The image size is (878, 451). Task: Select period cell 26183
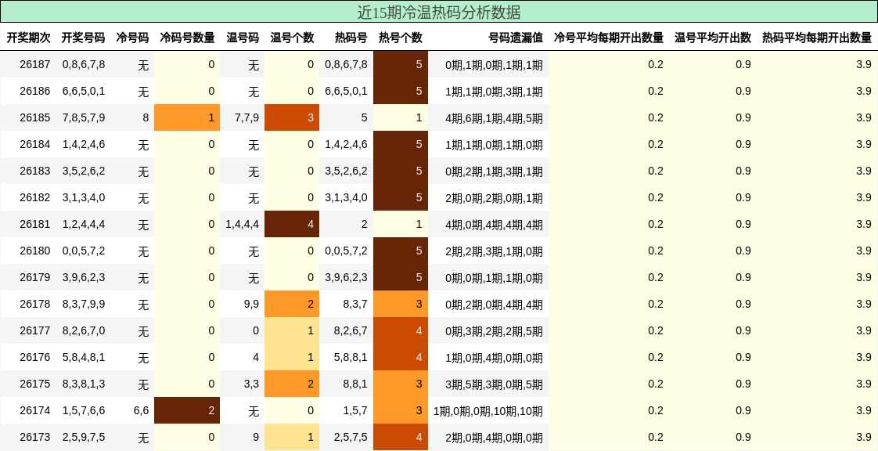pyautogui.click(x=34, y=171)
